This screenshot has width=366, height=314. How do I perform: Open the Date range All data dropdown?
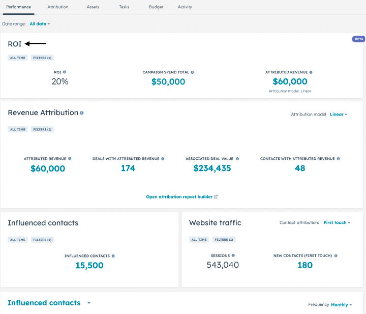[x=40, y=24]
